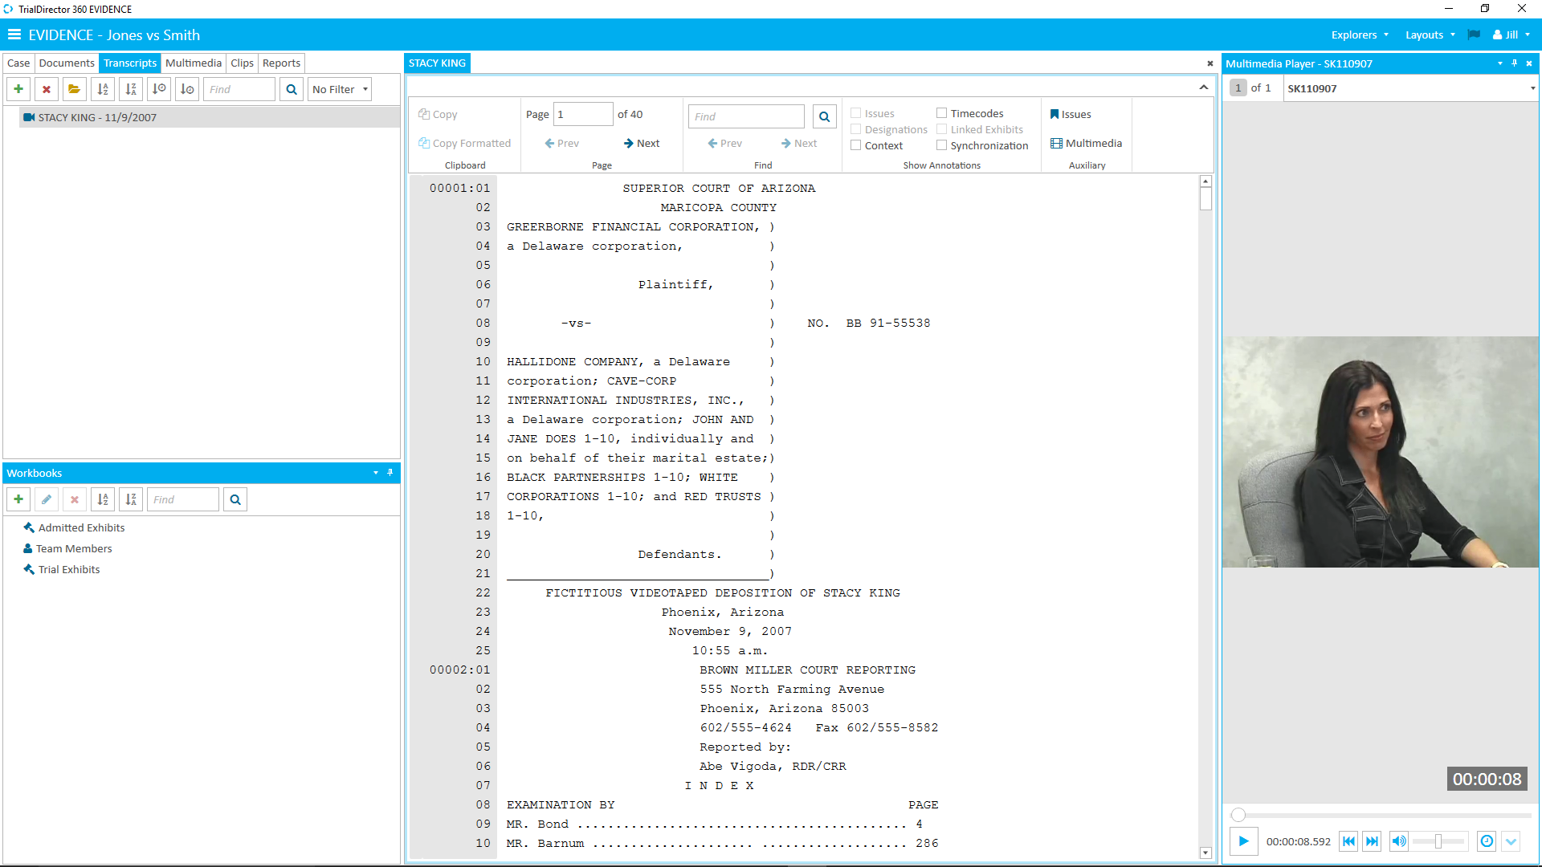Click Copy Formatted button

click(x=464, y=143)
